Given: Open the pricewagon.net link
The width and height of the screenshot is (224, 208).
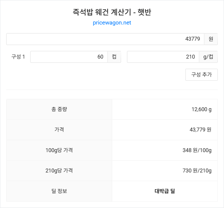Looking at the screenshot, I should pos(112,23).
